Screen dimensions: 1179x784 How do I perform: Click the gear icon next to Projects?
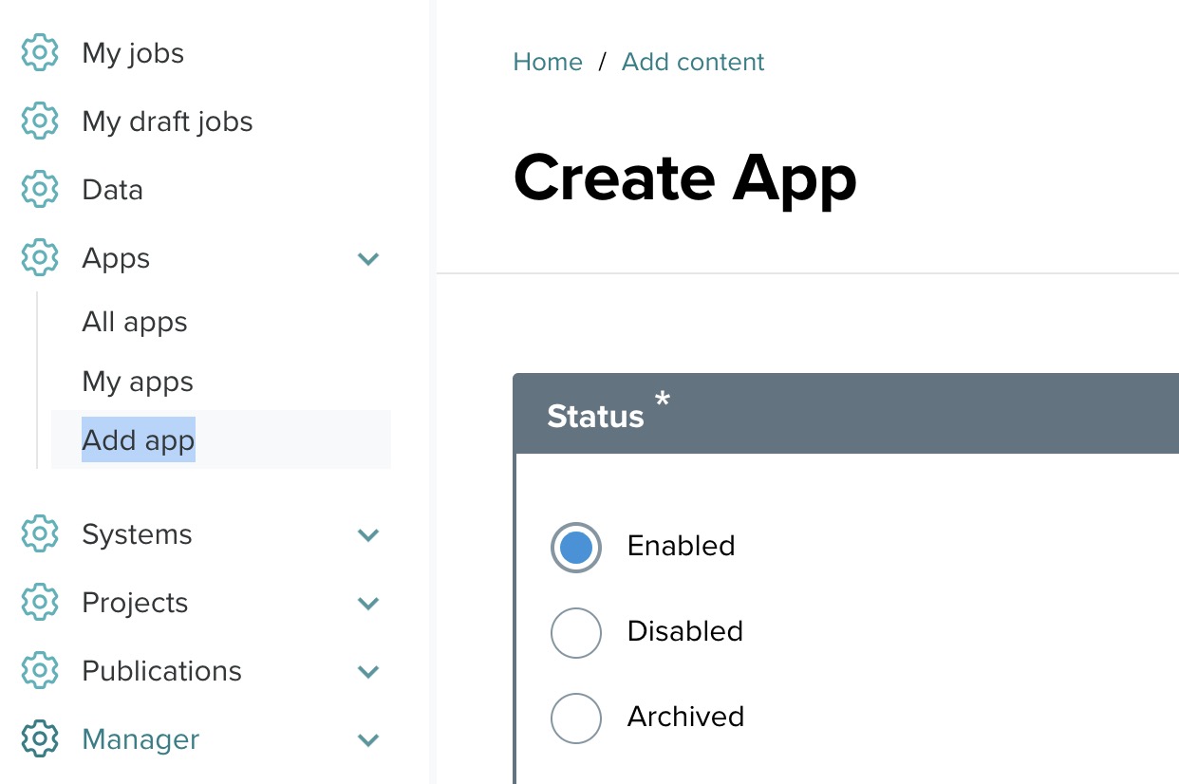click(40, 603)
